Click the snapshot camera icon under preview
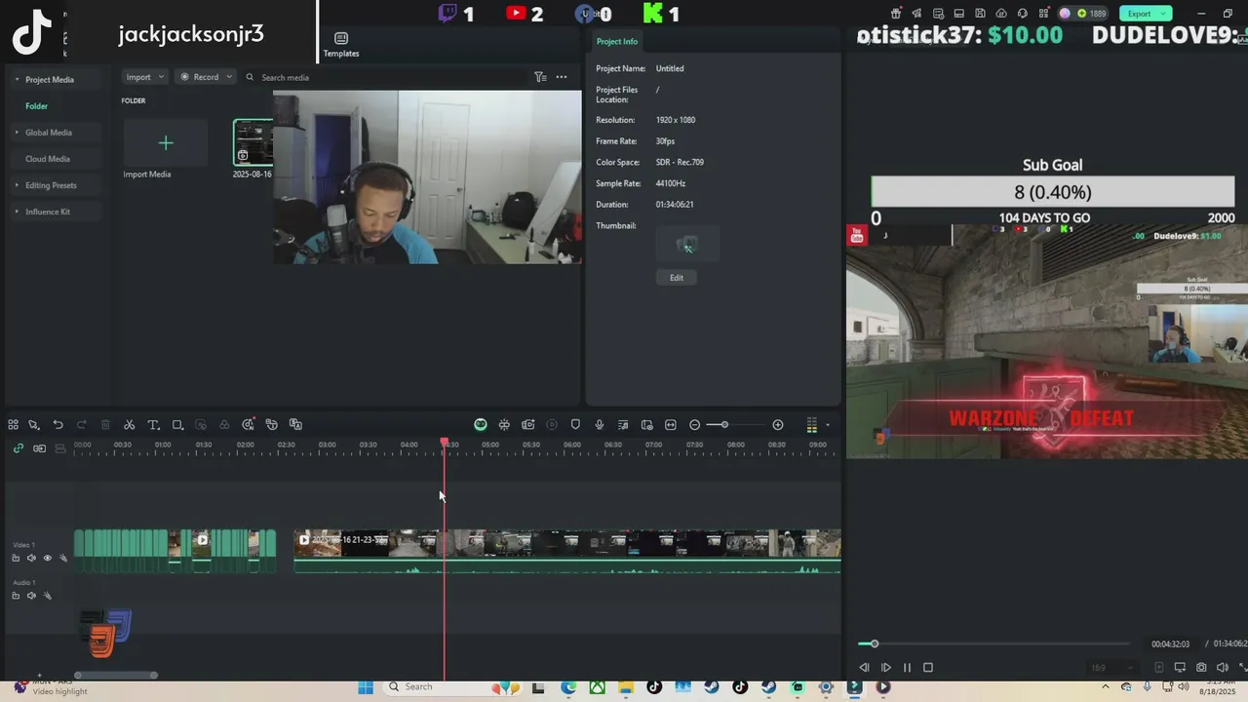The width and height of the screenshot is (1248, 702). pos(1201,668)
